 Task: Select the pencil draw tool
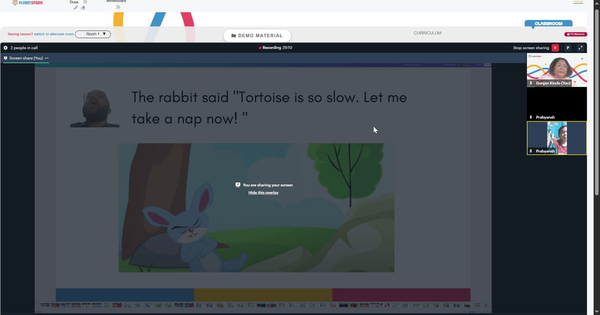pyautogui.click(x=76, y=8)
